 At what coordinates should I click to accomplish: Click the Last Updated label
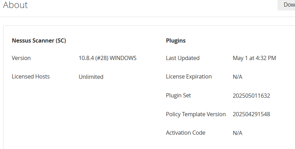183,58
